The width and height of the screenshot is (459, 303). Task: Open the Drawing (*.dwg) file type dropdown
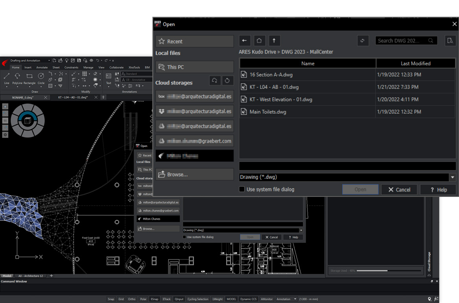(x=453, y=177)
